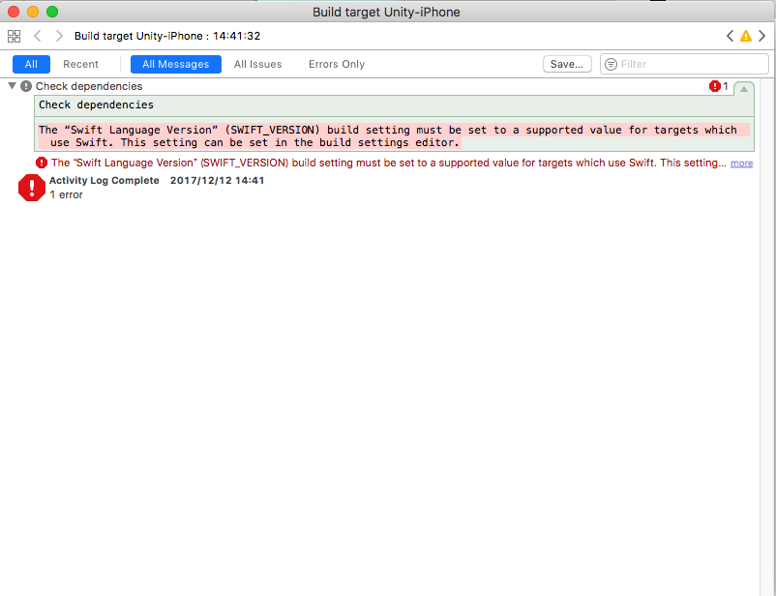Click the yellow warning triangle icon
This screenshot has height=596, width=776.
(746, 36)
